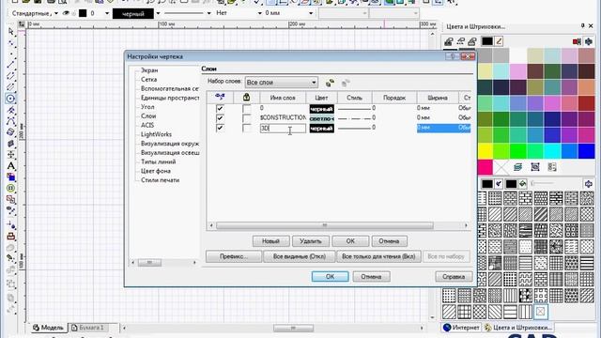Image resolution: width=601 pixels, height=338 pixels.
Task: Choose the Line drawing tool
Action: pos(10,65)
